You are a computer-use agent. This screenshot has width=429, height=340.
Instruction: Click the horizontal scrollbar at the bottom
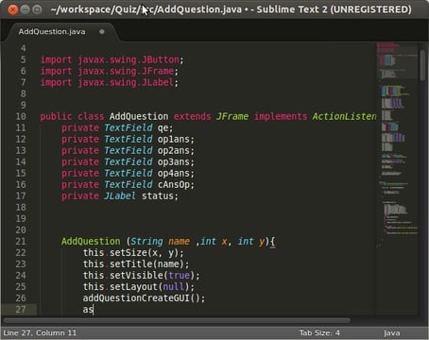[x=177, y=320]
